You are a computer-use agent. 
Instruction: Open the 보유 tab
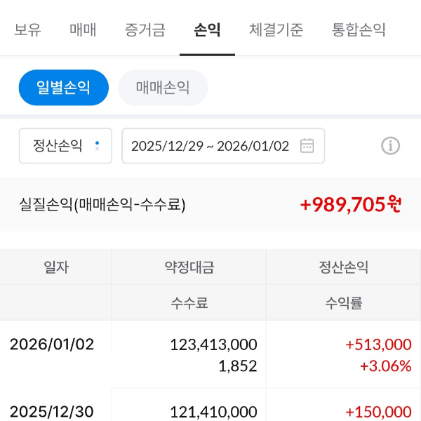coord(28,29)
